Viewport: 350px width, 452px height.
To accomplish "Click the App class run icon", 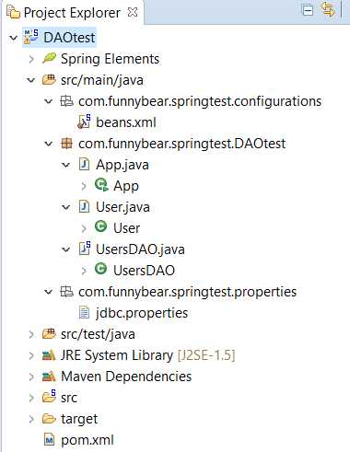I will pyautogui.click(x=101, y=185).
